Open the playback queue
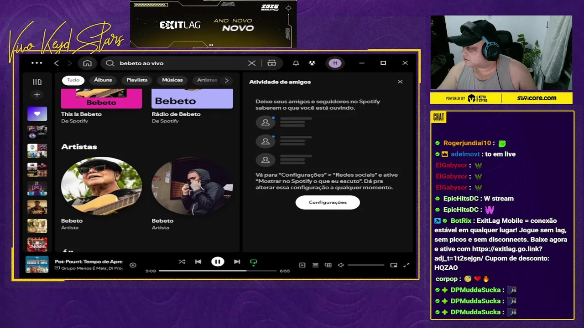Screen dimensions: 584x328 click(x=315, y=265)
